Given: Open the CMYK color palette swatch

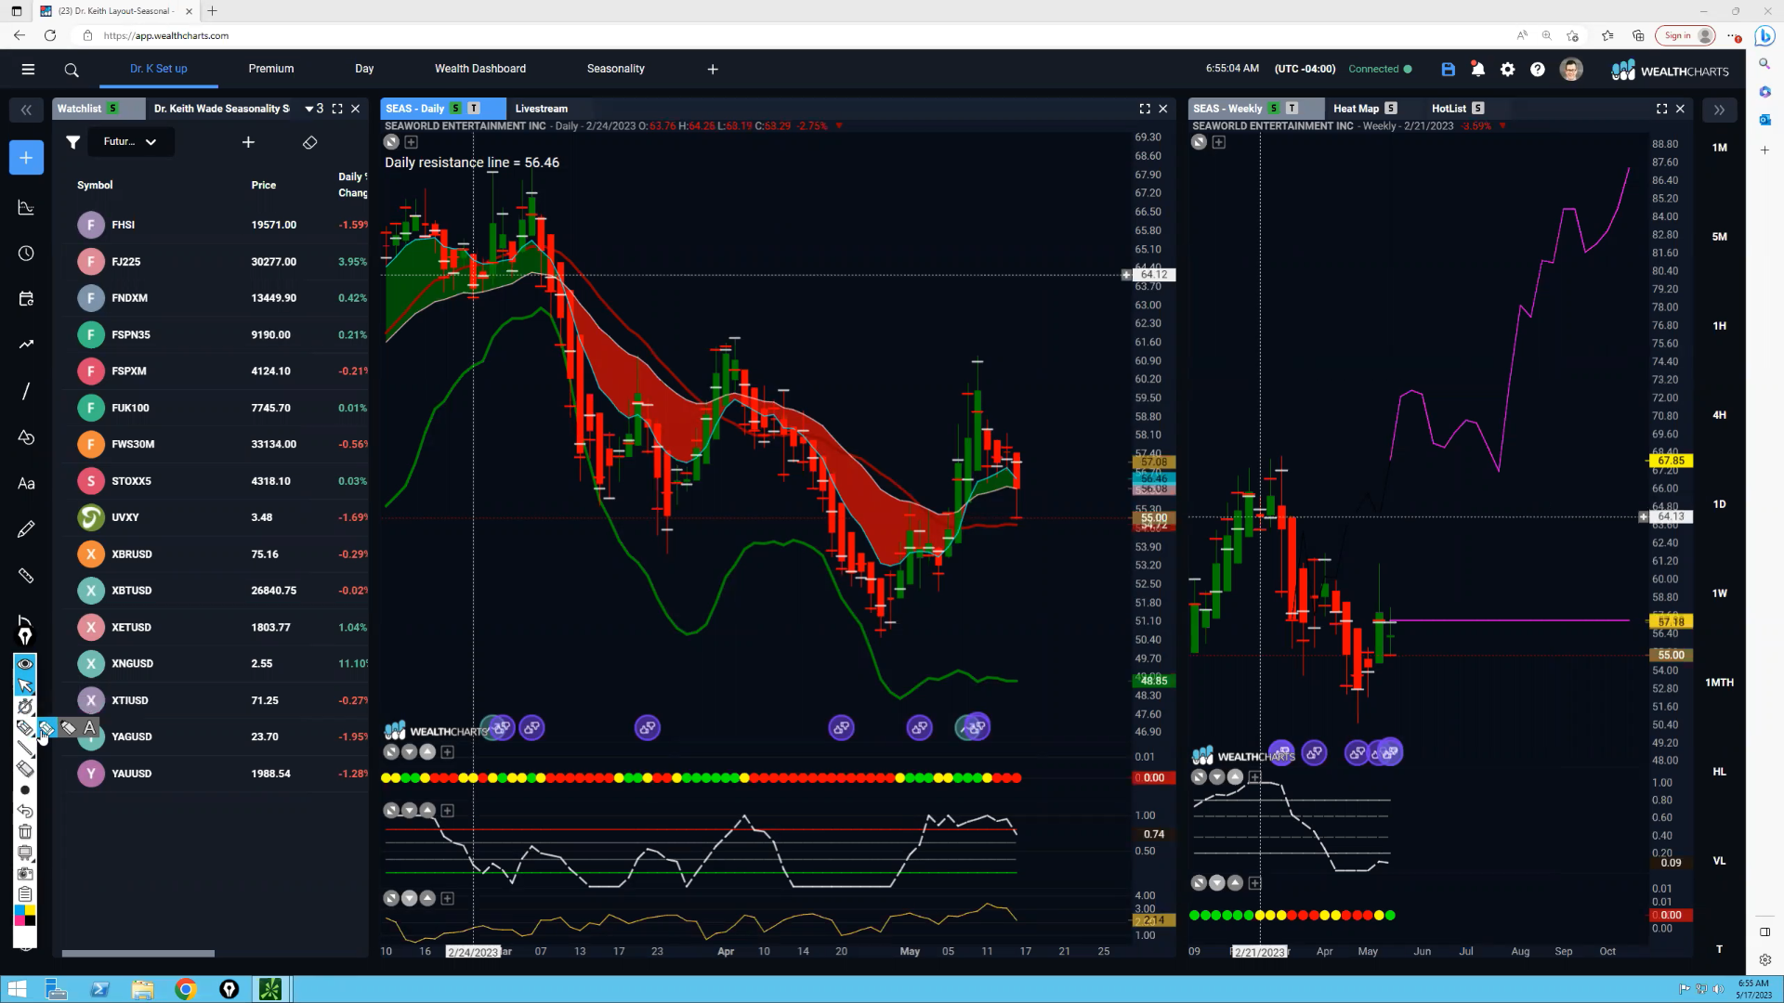Looking at the screenshot, I should 25,917.
